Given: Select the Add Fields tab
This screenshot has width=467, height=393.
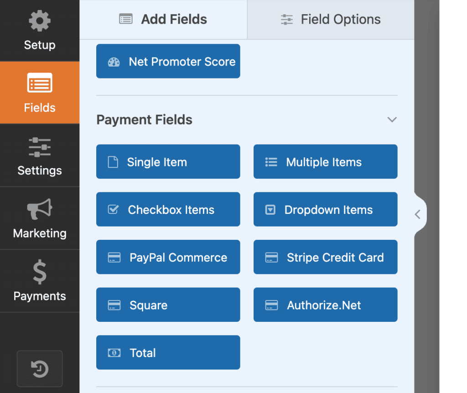Looking at the screenshot, I should pos(163,19).
